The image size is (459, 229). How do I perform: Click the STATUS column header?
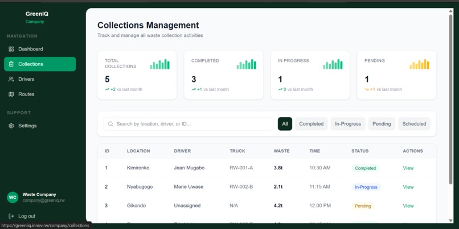point(360,151)
